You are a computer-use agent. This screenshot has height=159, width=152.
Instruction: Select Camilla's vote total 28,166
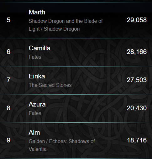tap(137, 52)
